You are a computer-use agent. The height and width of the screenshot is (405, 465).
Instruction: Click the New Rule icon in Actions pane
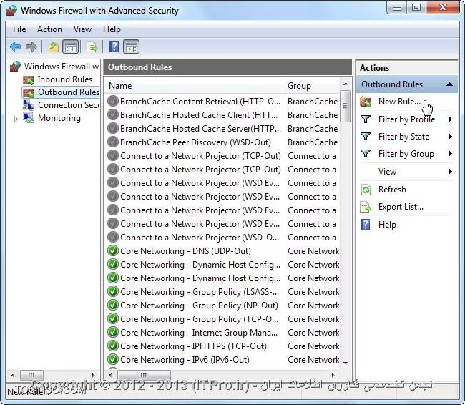click(x=366, y=102)
